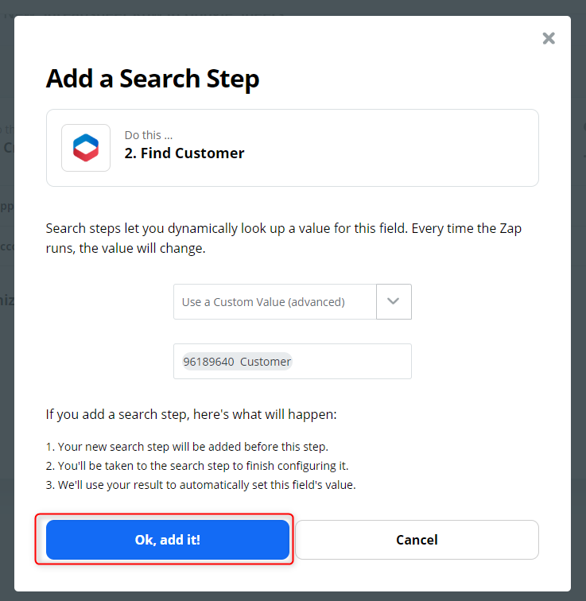
Task: Click the Find Customer app logo icon
Action: coord(86,148)
